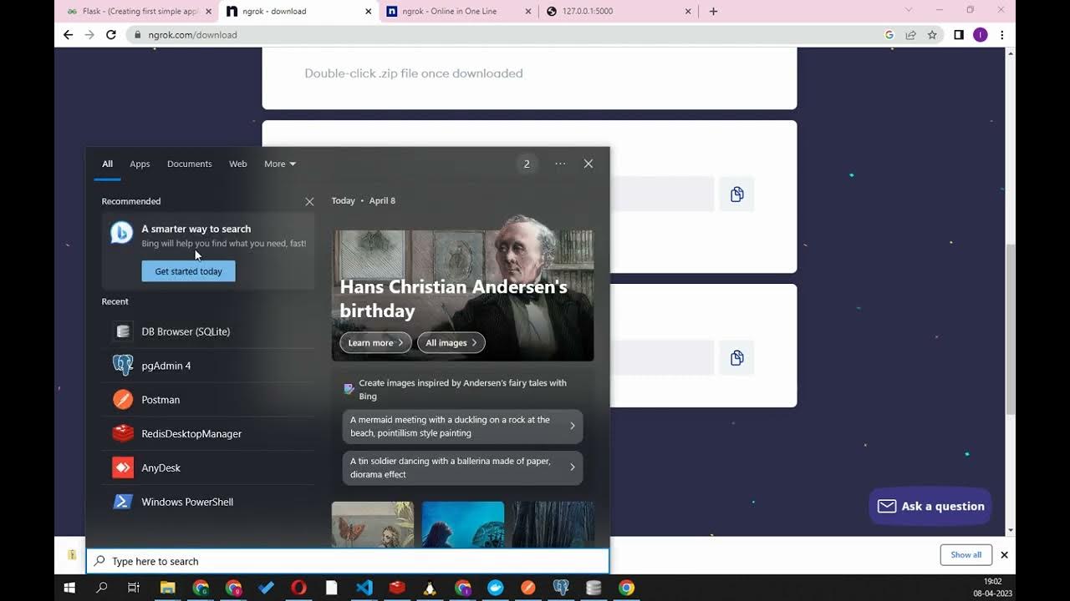The width and height of the screenshot is (1070, 601).
Task: Open a new Chrome tab
Action: (713, 12)
